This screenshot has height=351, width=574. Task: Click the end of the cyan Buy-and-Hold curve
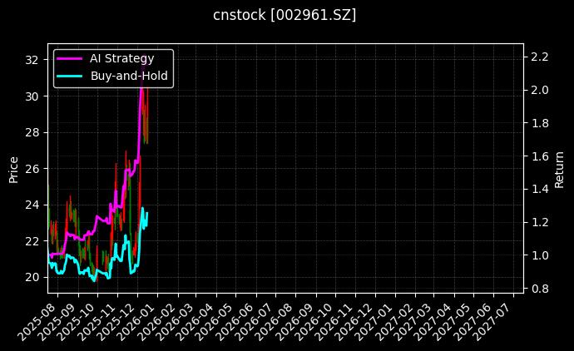[147, 213]
